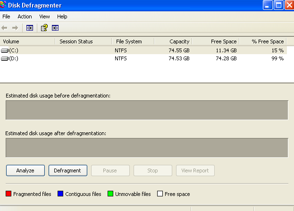This screenshot has width=294, height=211.
Task: Click the 99 % free space value
Action: click(x=277, y=58)
